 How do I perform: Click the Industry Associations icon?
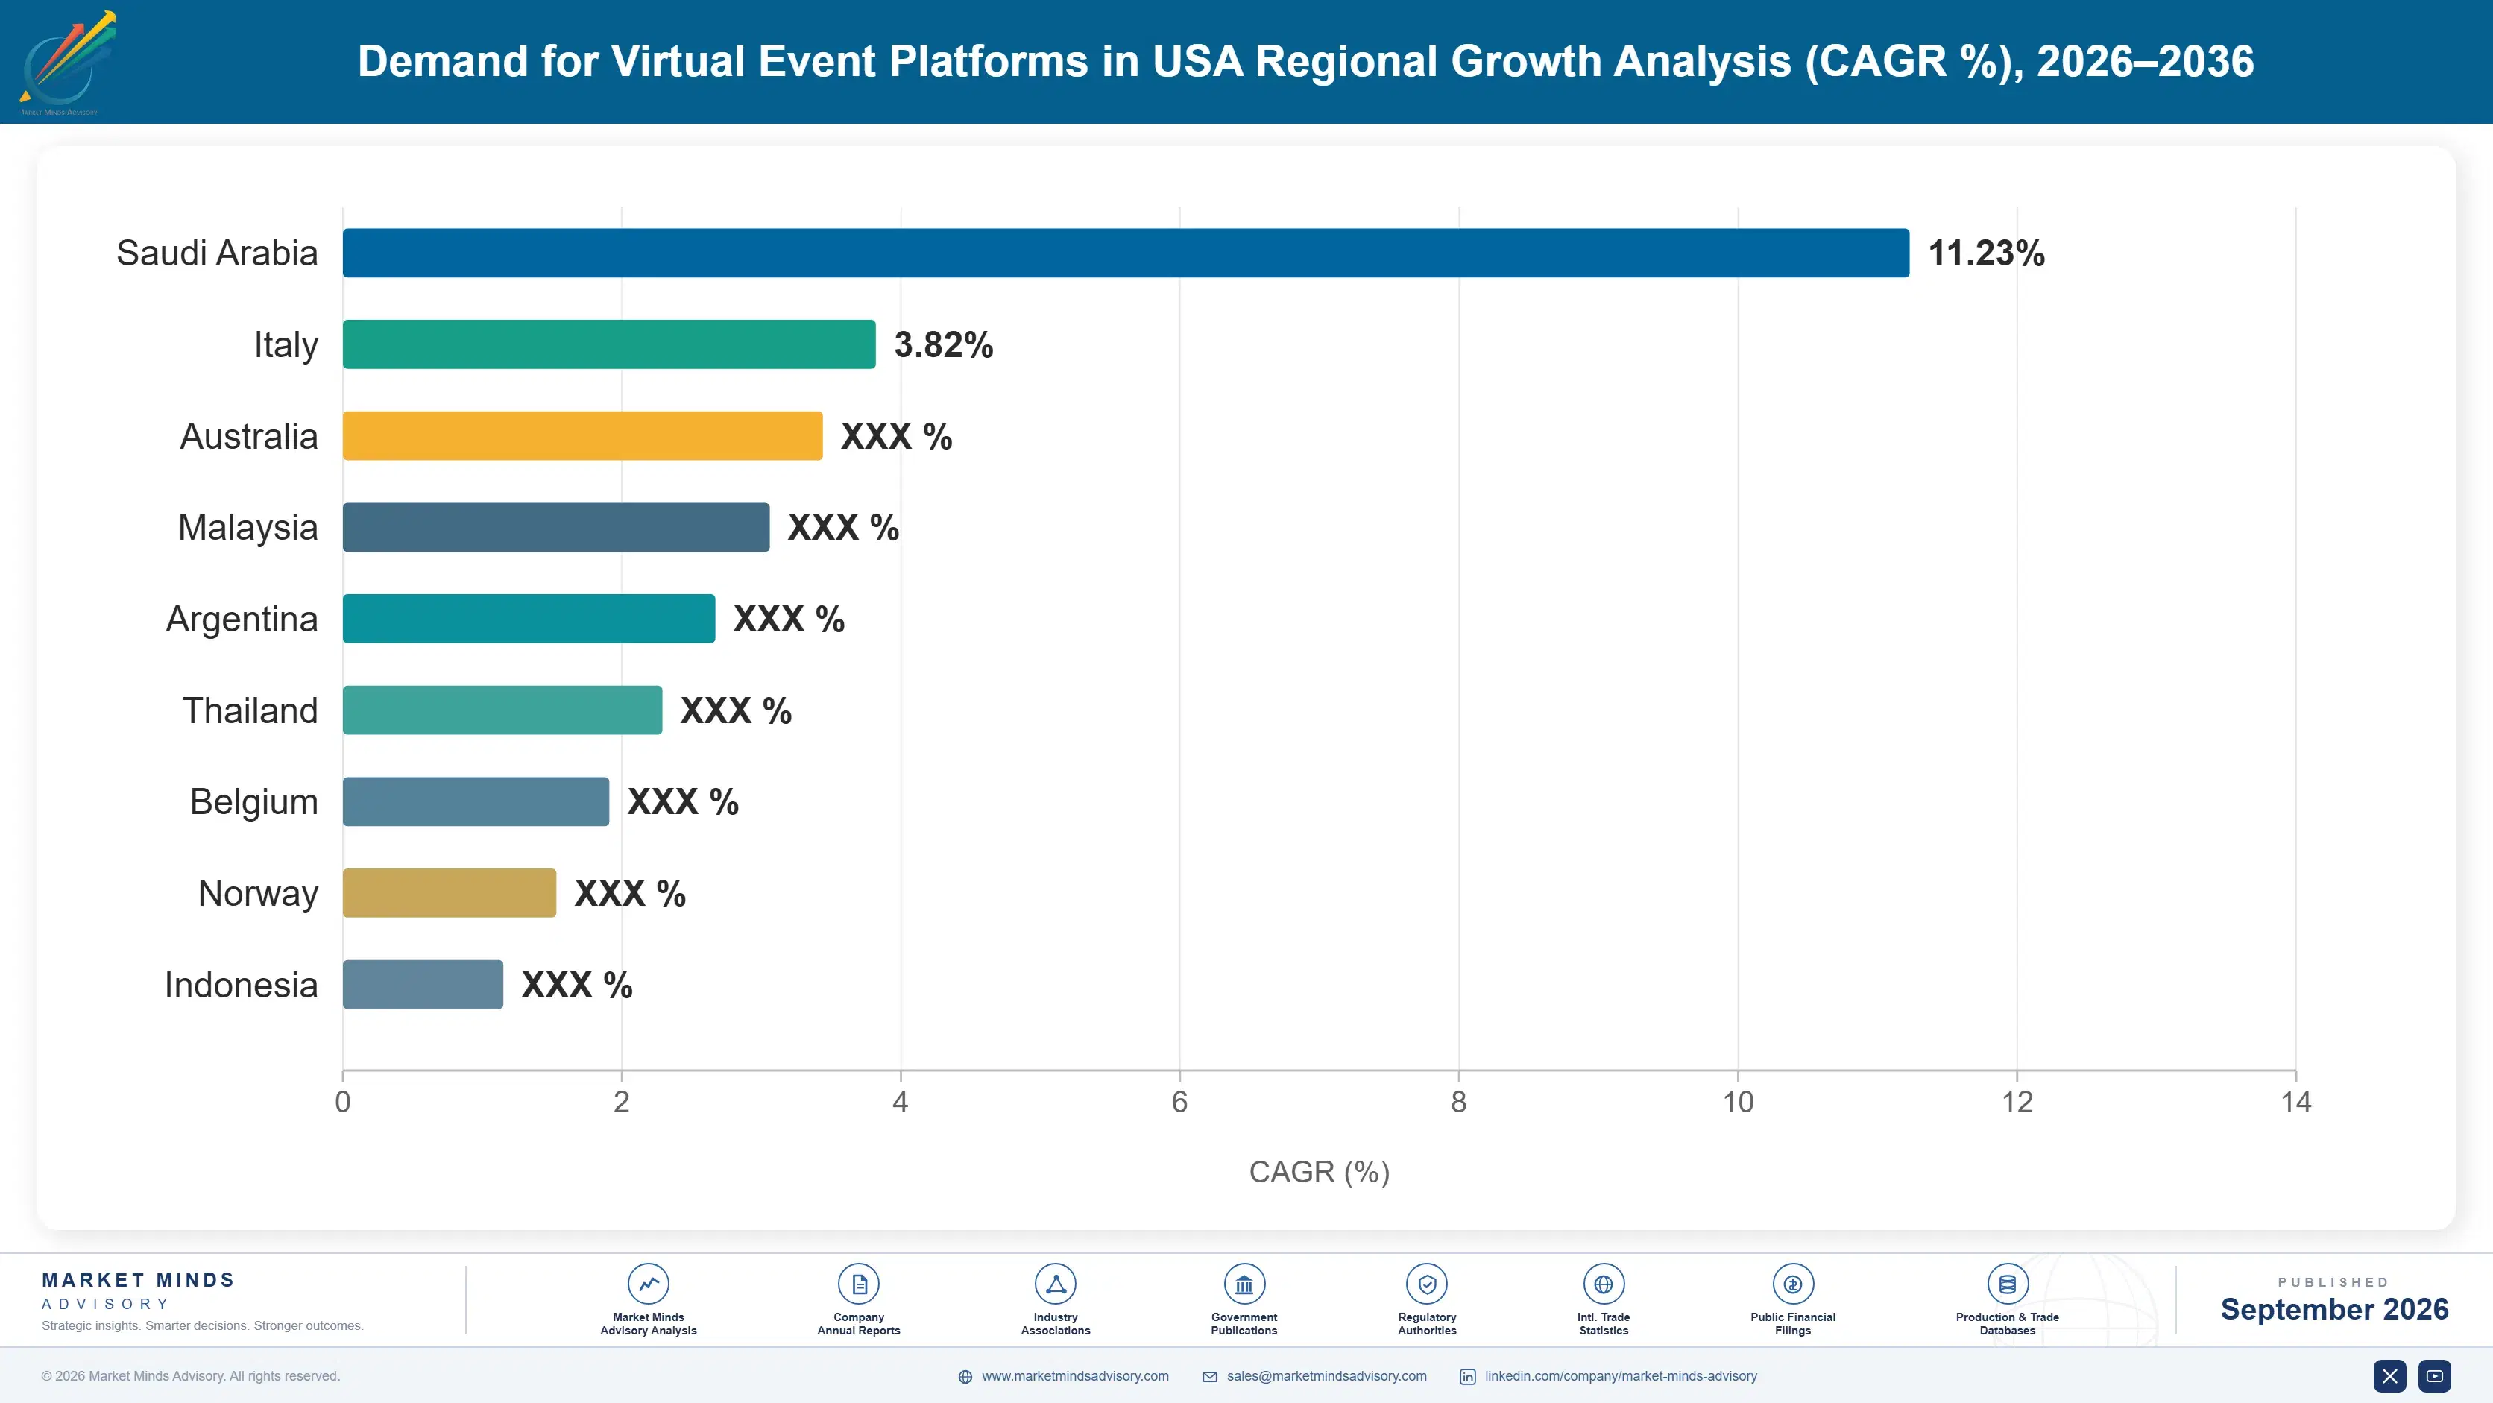(1056, 1284)
